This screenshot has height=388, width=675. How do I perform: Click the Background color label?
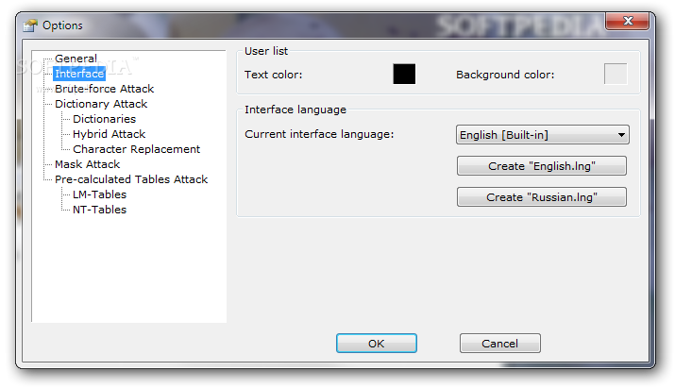pos(505,75)
